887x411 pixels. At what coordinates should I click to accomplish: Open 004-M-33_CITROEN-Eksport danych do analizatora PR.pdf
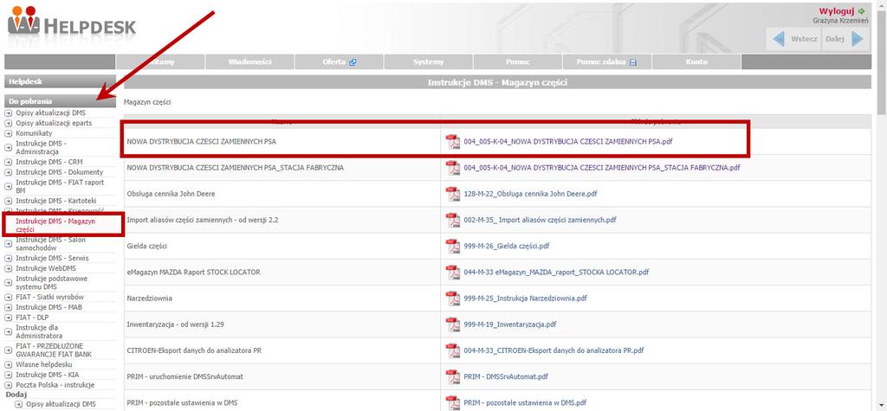coord(554,350)
